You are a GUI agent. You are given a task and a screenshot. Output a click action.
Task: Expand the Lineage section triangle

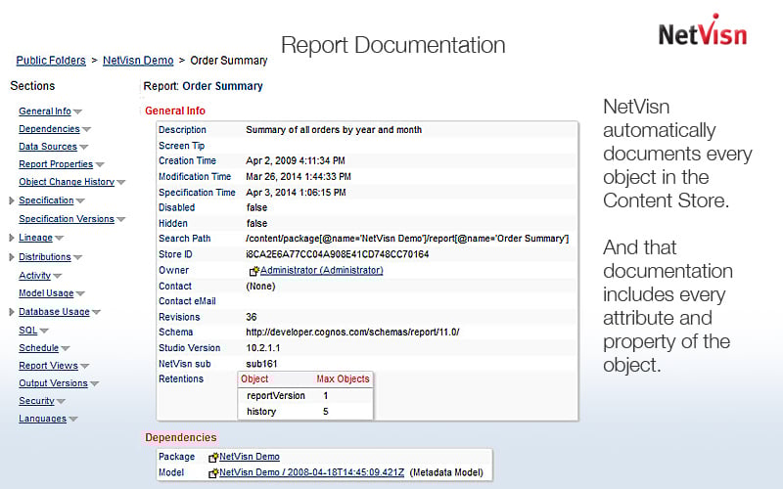point(11,238)
